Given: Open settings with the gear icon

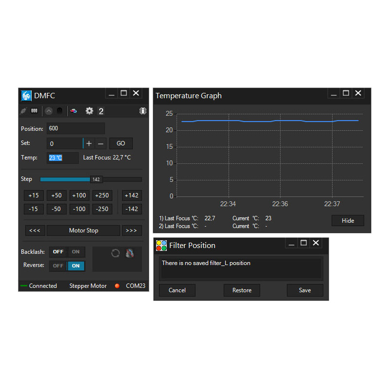Looking at the screenshot, I should coord(89,111).
